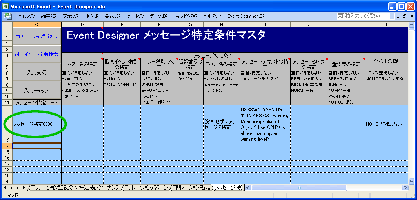Click the ラベル名の特定 heading cell

click(x=222, y=64)
